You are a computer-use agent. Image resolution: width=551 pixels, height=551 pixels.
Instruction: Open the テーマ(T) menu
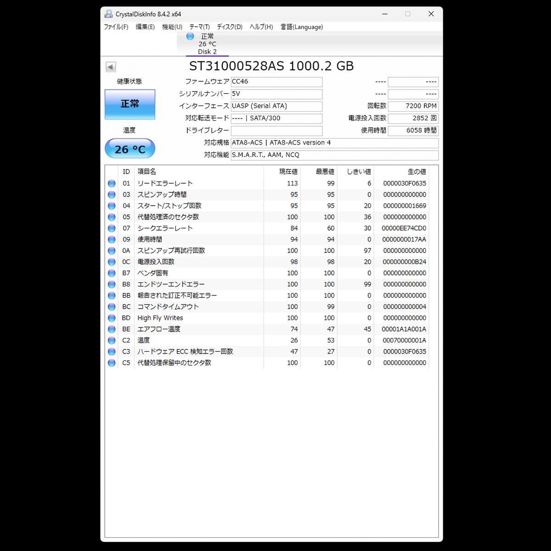(199, 27)
